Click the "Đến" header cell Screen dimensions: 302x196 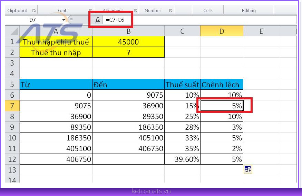coord(128,84)
